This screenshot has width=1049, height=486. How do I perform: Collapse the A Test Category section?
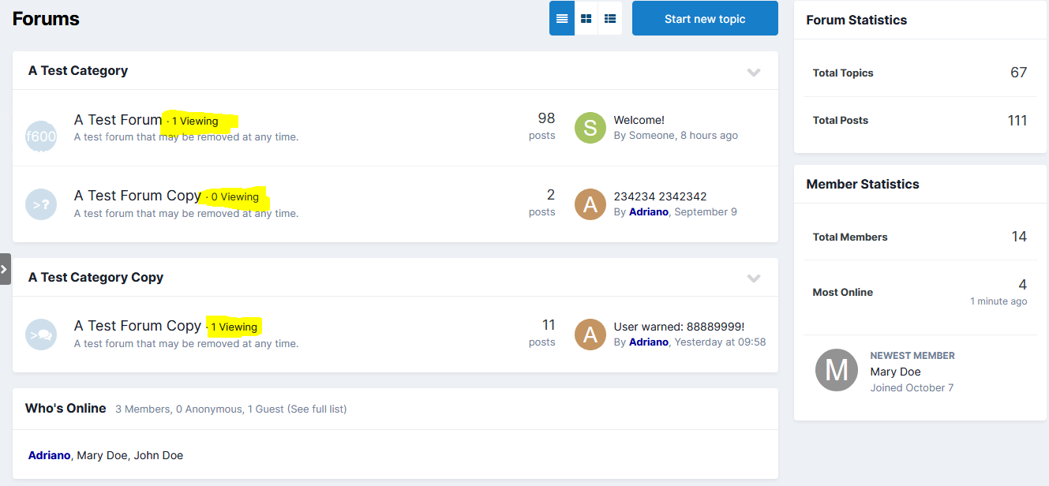tap(754, 72)
